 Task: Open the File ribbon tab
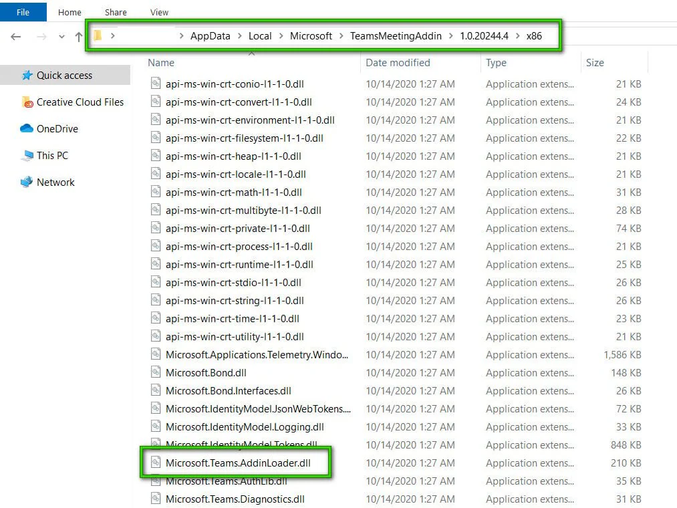(23, 12)
